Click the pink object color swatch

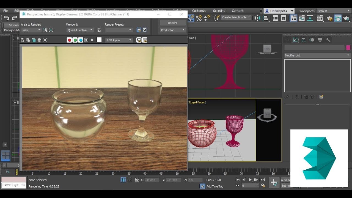(348, 48)
